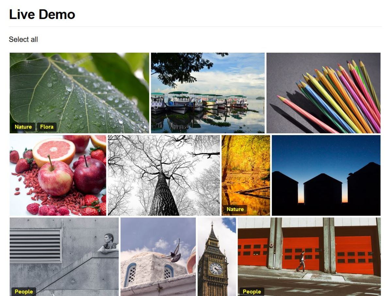
Task: Open the colored pencils photo
Action: (x=323, y=93)
